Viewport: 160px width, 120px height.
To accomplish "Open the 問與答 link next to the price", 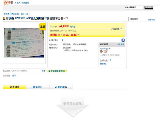I will coord(72,27).
